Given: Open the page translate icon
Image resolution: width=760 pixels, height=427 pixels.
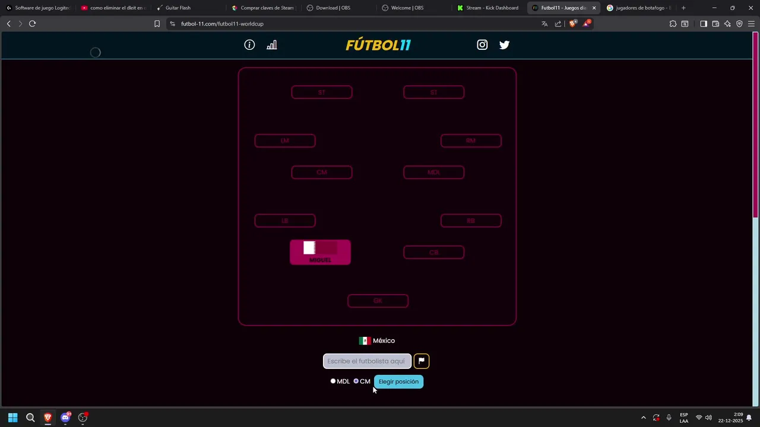Looking at the screenshot, I should (544, 24).
